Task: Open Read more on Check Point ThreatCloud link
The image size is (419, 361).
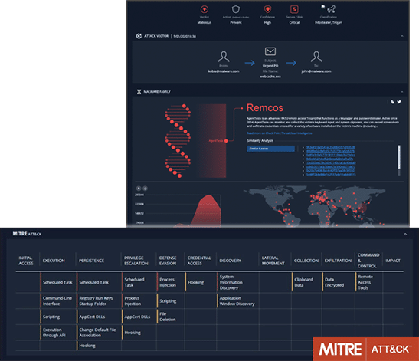Action: click(x=280, y=133)
